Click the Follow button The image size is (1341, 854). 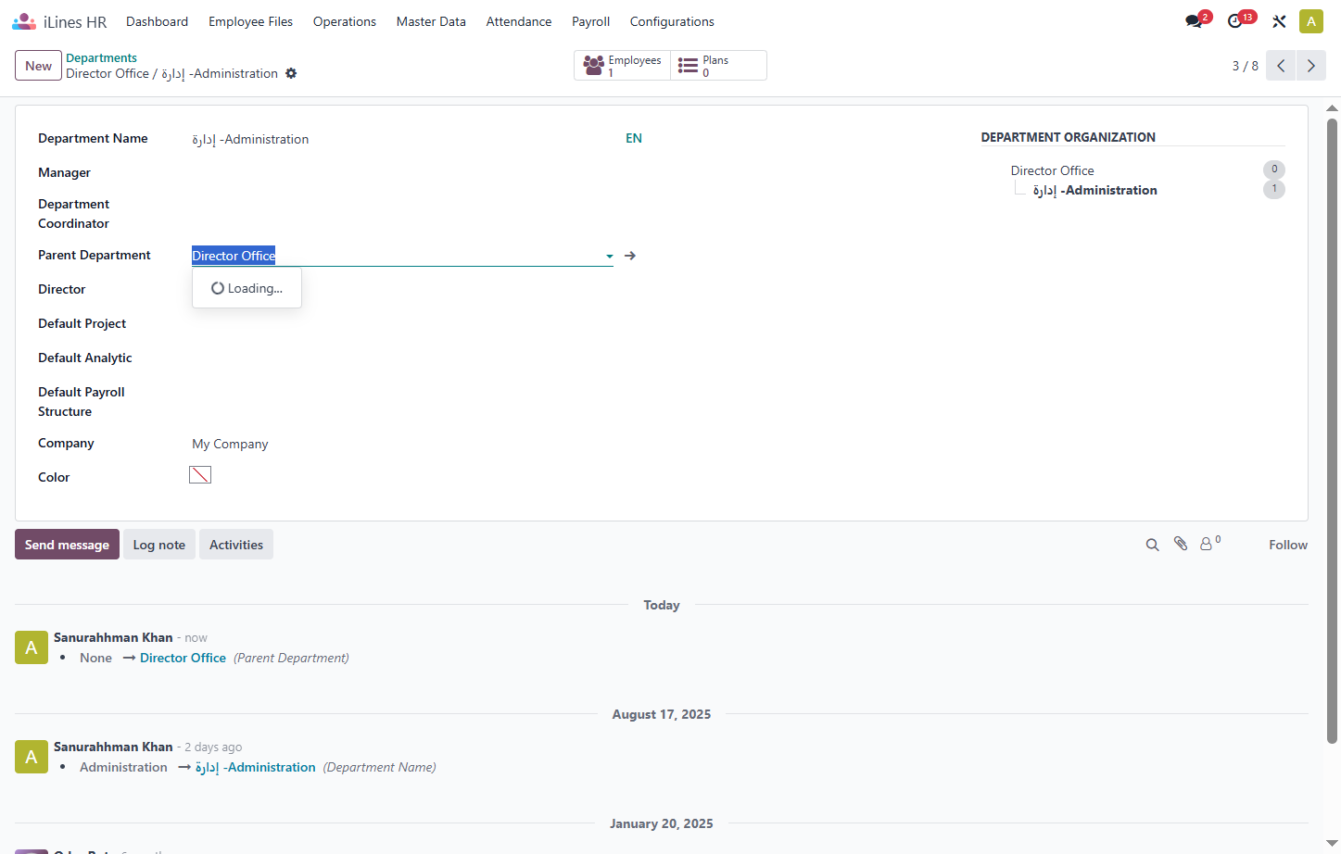[1288, 545]
